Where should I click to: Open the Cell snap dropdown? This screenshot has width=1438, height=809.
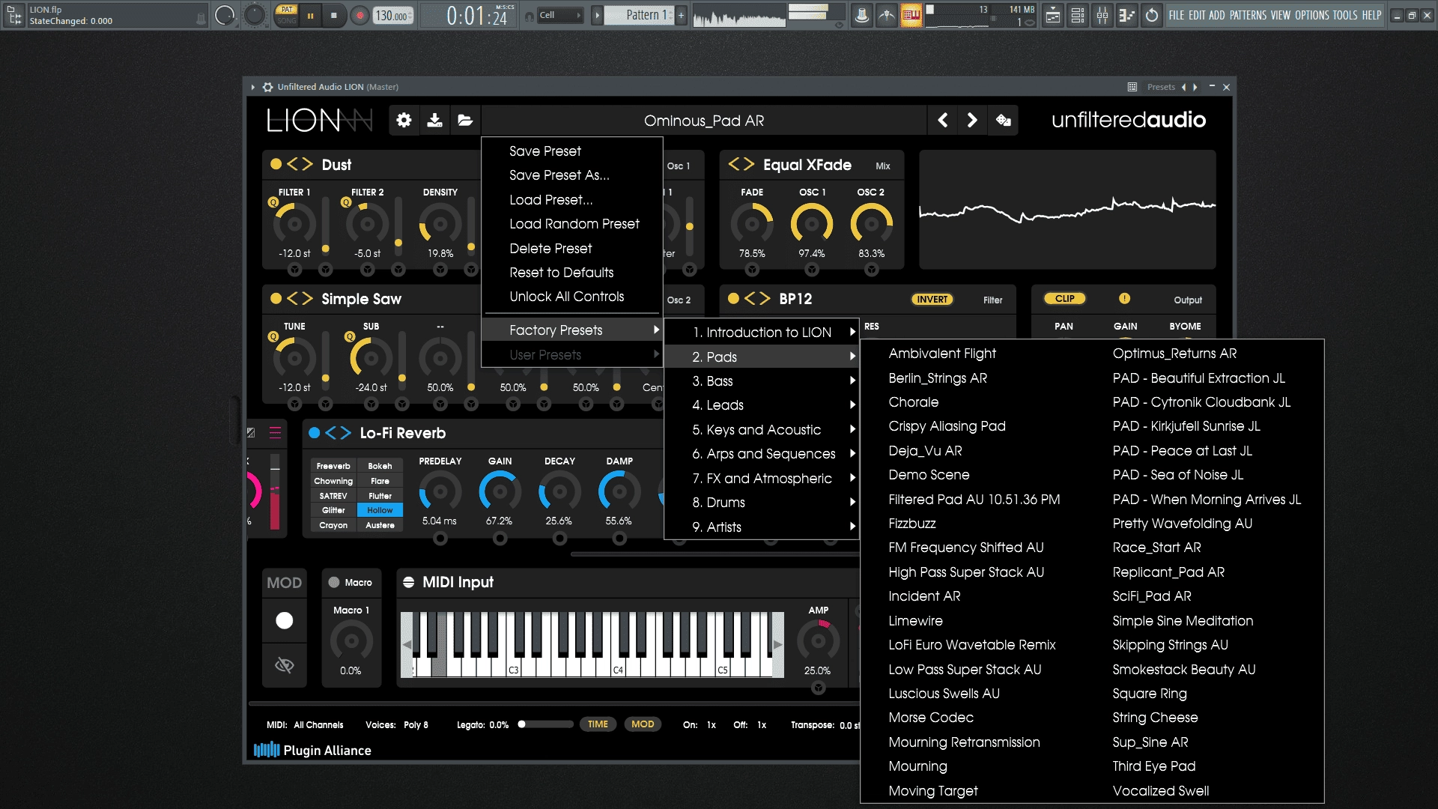[560, 15]
